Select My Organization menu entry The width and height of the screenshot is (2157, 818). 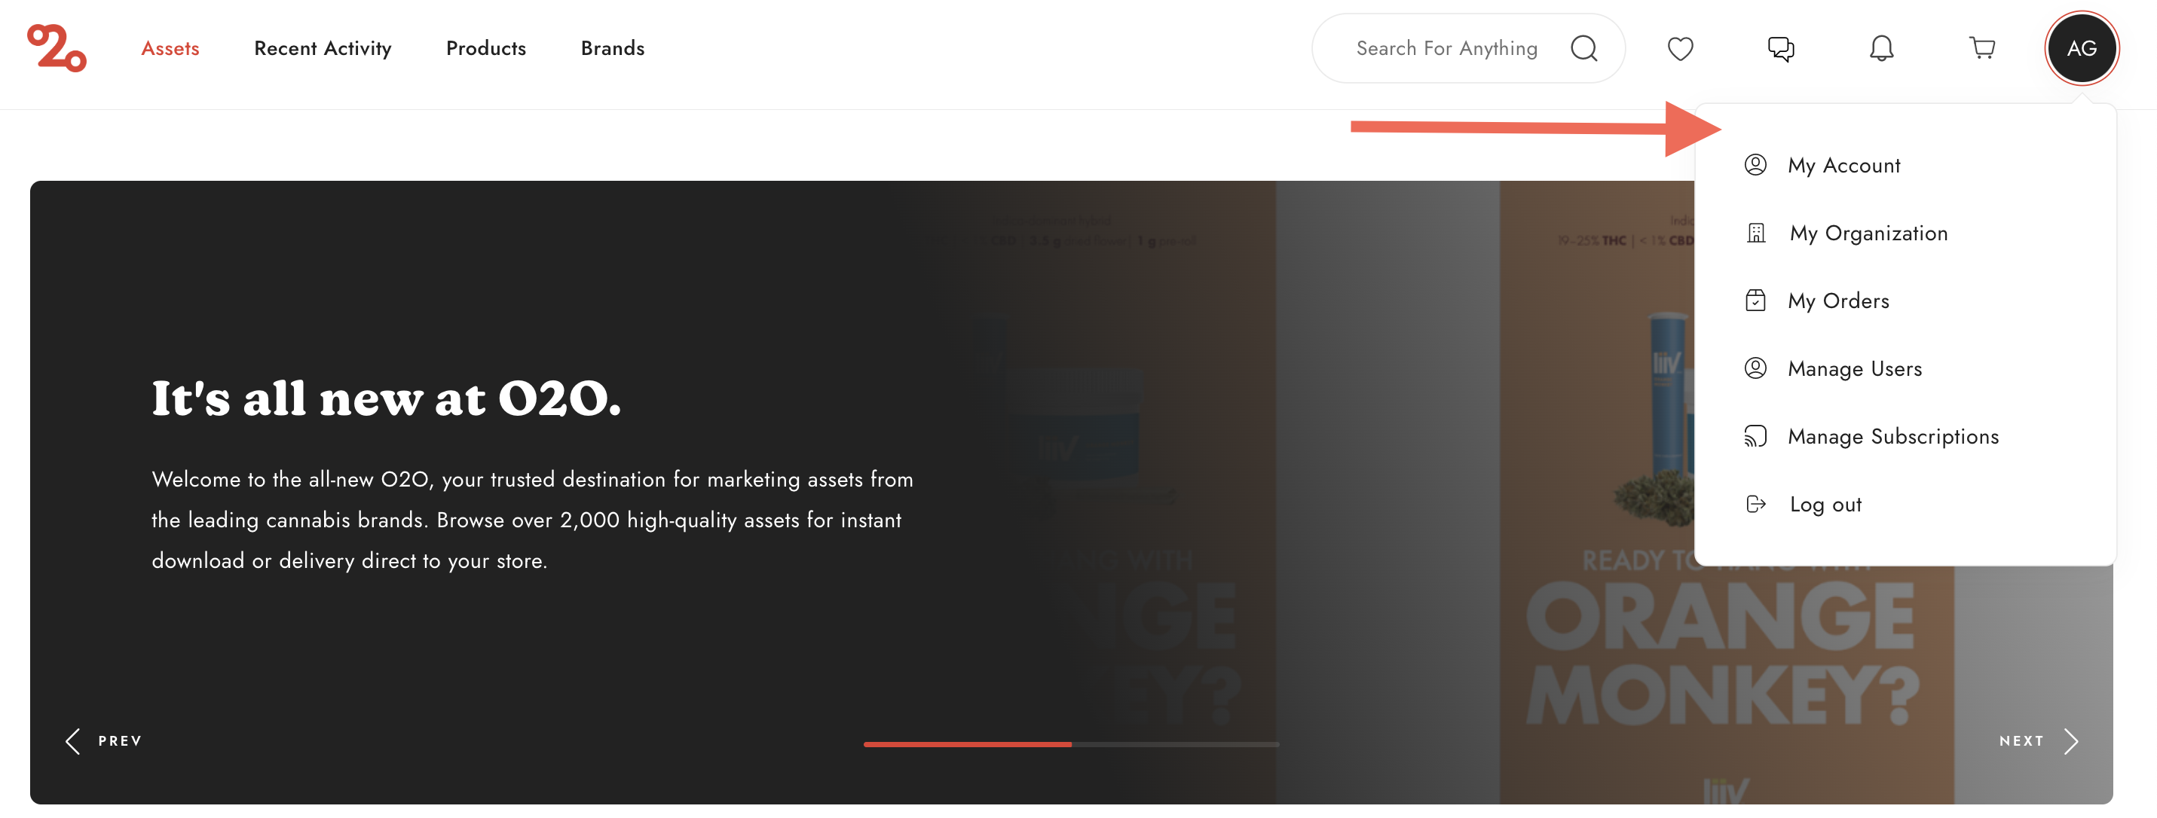(1868, 233)
